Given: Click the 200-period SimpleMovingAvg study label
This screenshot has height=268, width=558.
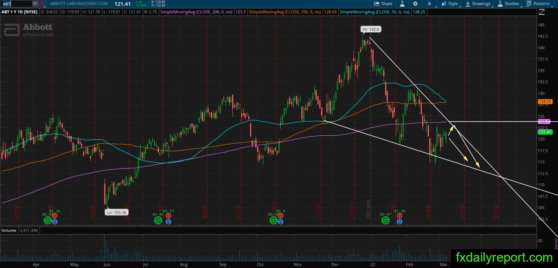Looking at the screenshot, I should click(196, 12).
